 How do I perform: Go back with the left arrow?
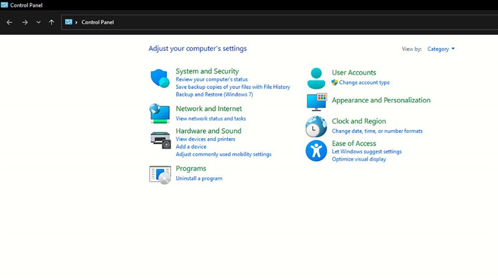(9, 22)
